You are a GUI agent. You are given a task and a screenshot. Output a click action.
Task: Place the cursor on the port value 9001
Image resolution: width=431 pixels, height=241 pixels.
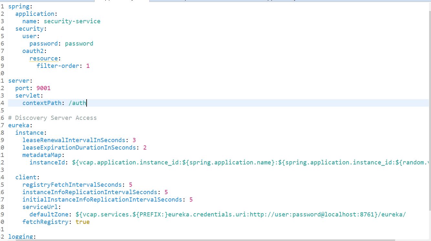[44, 88]
